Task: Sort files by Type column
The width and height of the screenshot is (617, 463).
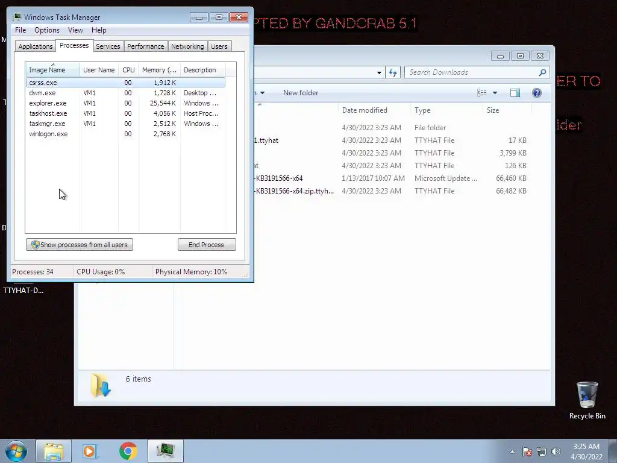Action: pos(446,110)
